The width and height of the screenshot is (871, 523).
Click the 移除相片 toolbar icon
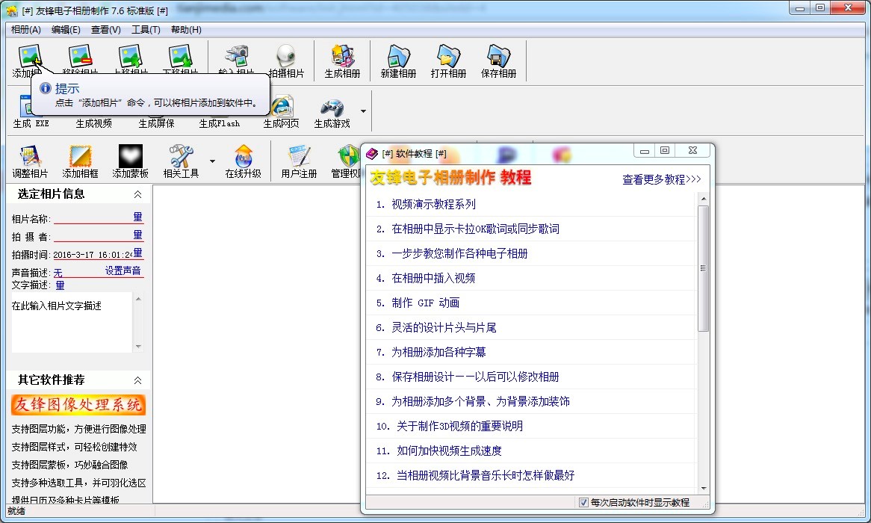click(x=80, y=56)
